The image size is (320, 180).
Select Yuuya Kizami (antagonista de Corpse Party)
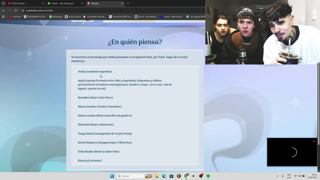(x=105, y=133)
